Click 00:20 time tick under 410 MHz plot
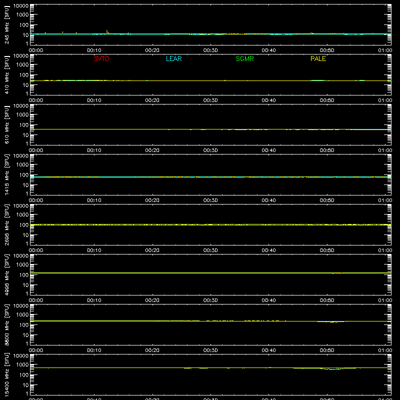Viewport: 400px width, 400px height. point(152,100)
